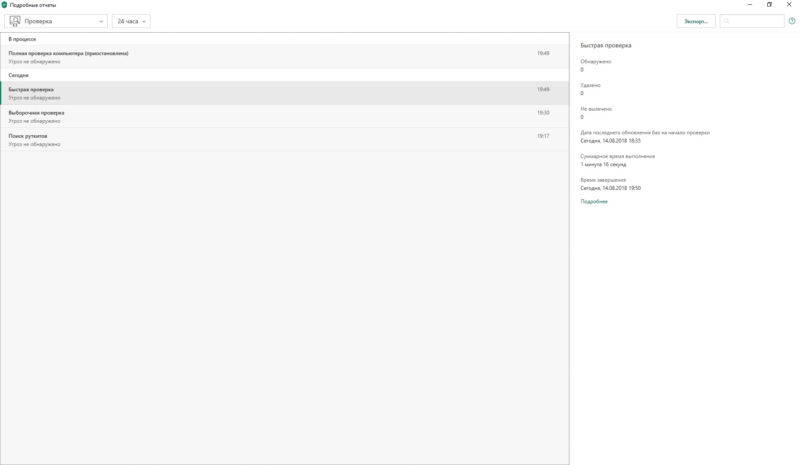Open the Подробнее details link
Viewport: 800px width, 465px height.
[x=594, y=201]
